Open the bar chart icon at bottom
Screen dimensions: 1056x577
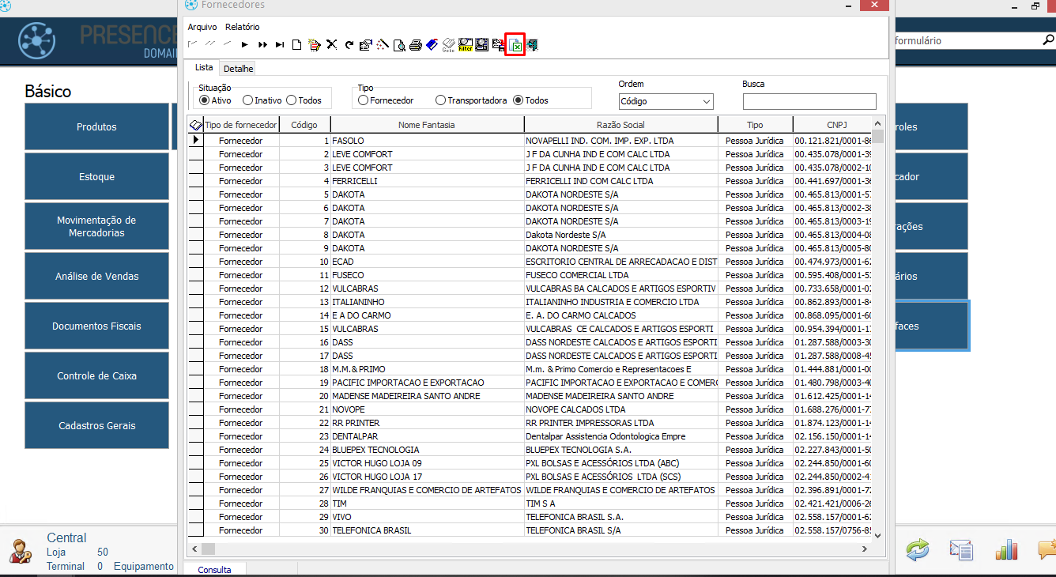(x=1006, y=550)
